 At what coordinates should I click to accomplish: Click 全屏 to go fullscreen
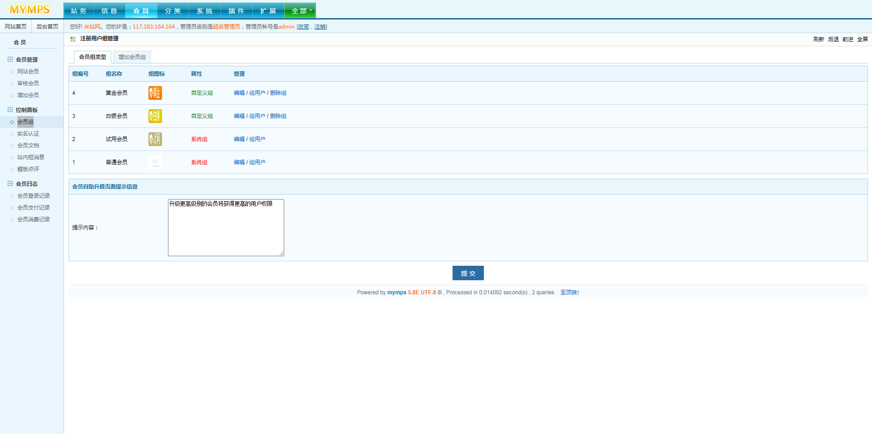click(x=862, y=39)
